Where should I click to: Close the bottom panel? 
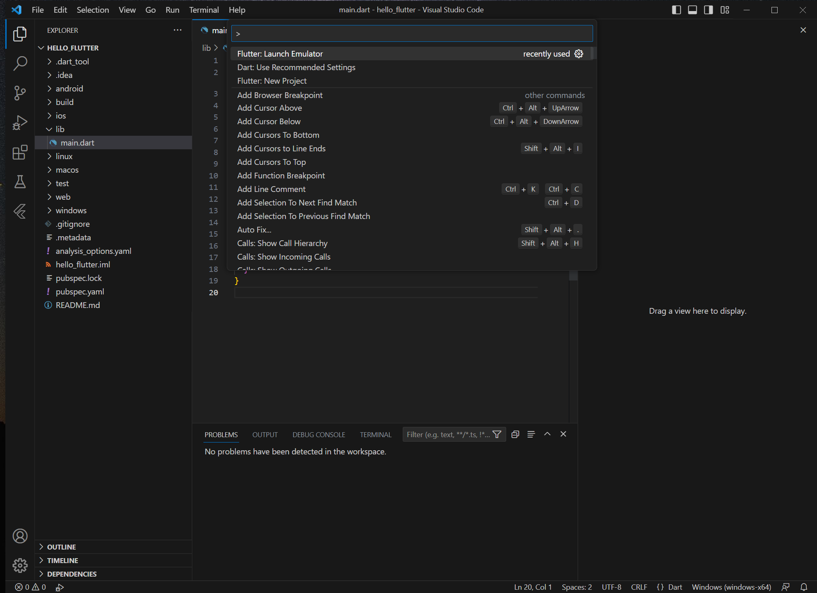point(563,434)
